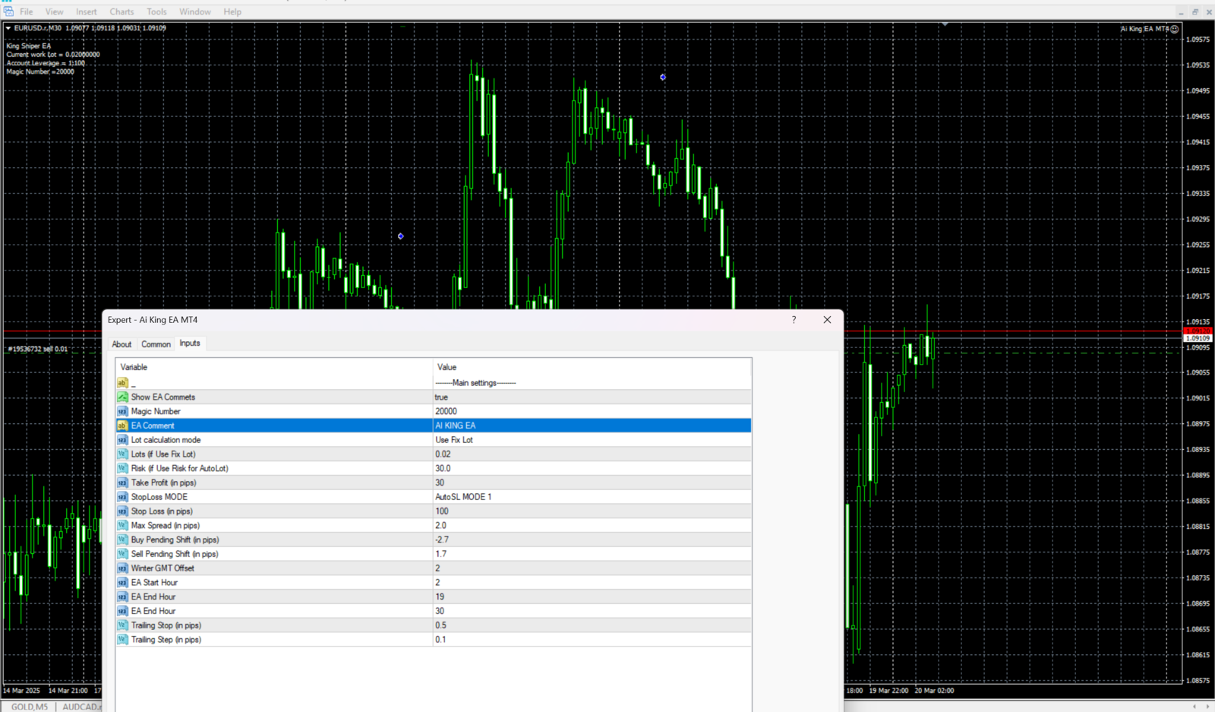Switch to the About tab
Screen dimensions: 1215x712
click(x=121, y=344)
